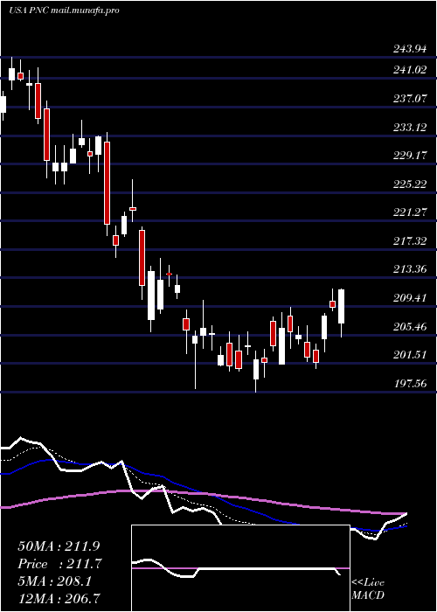This screenshot has width=437, height=612.
Task: Click the 201.51 price level label
Action: [409, 355]
